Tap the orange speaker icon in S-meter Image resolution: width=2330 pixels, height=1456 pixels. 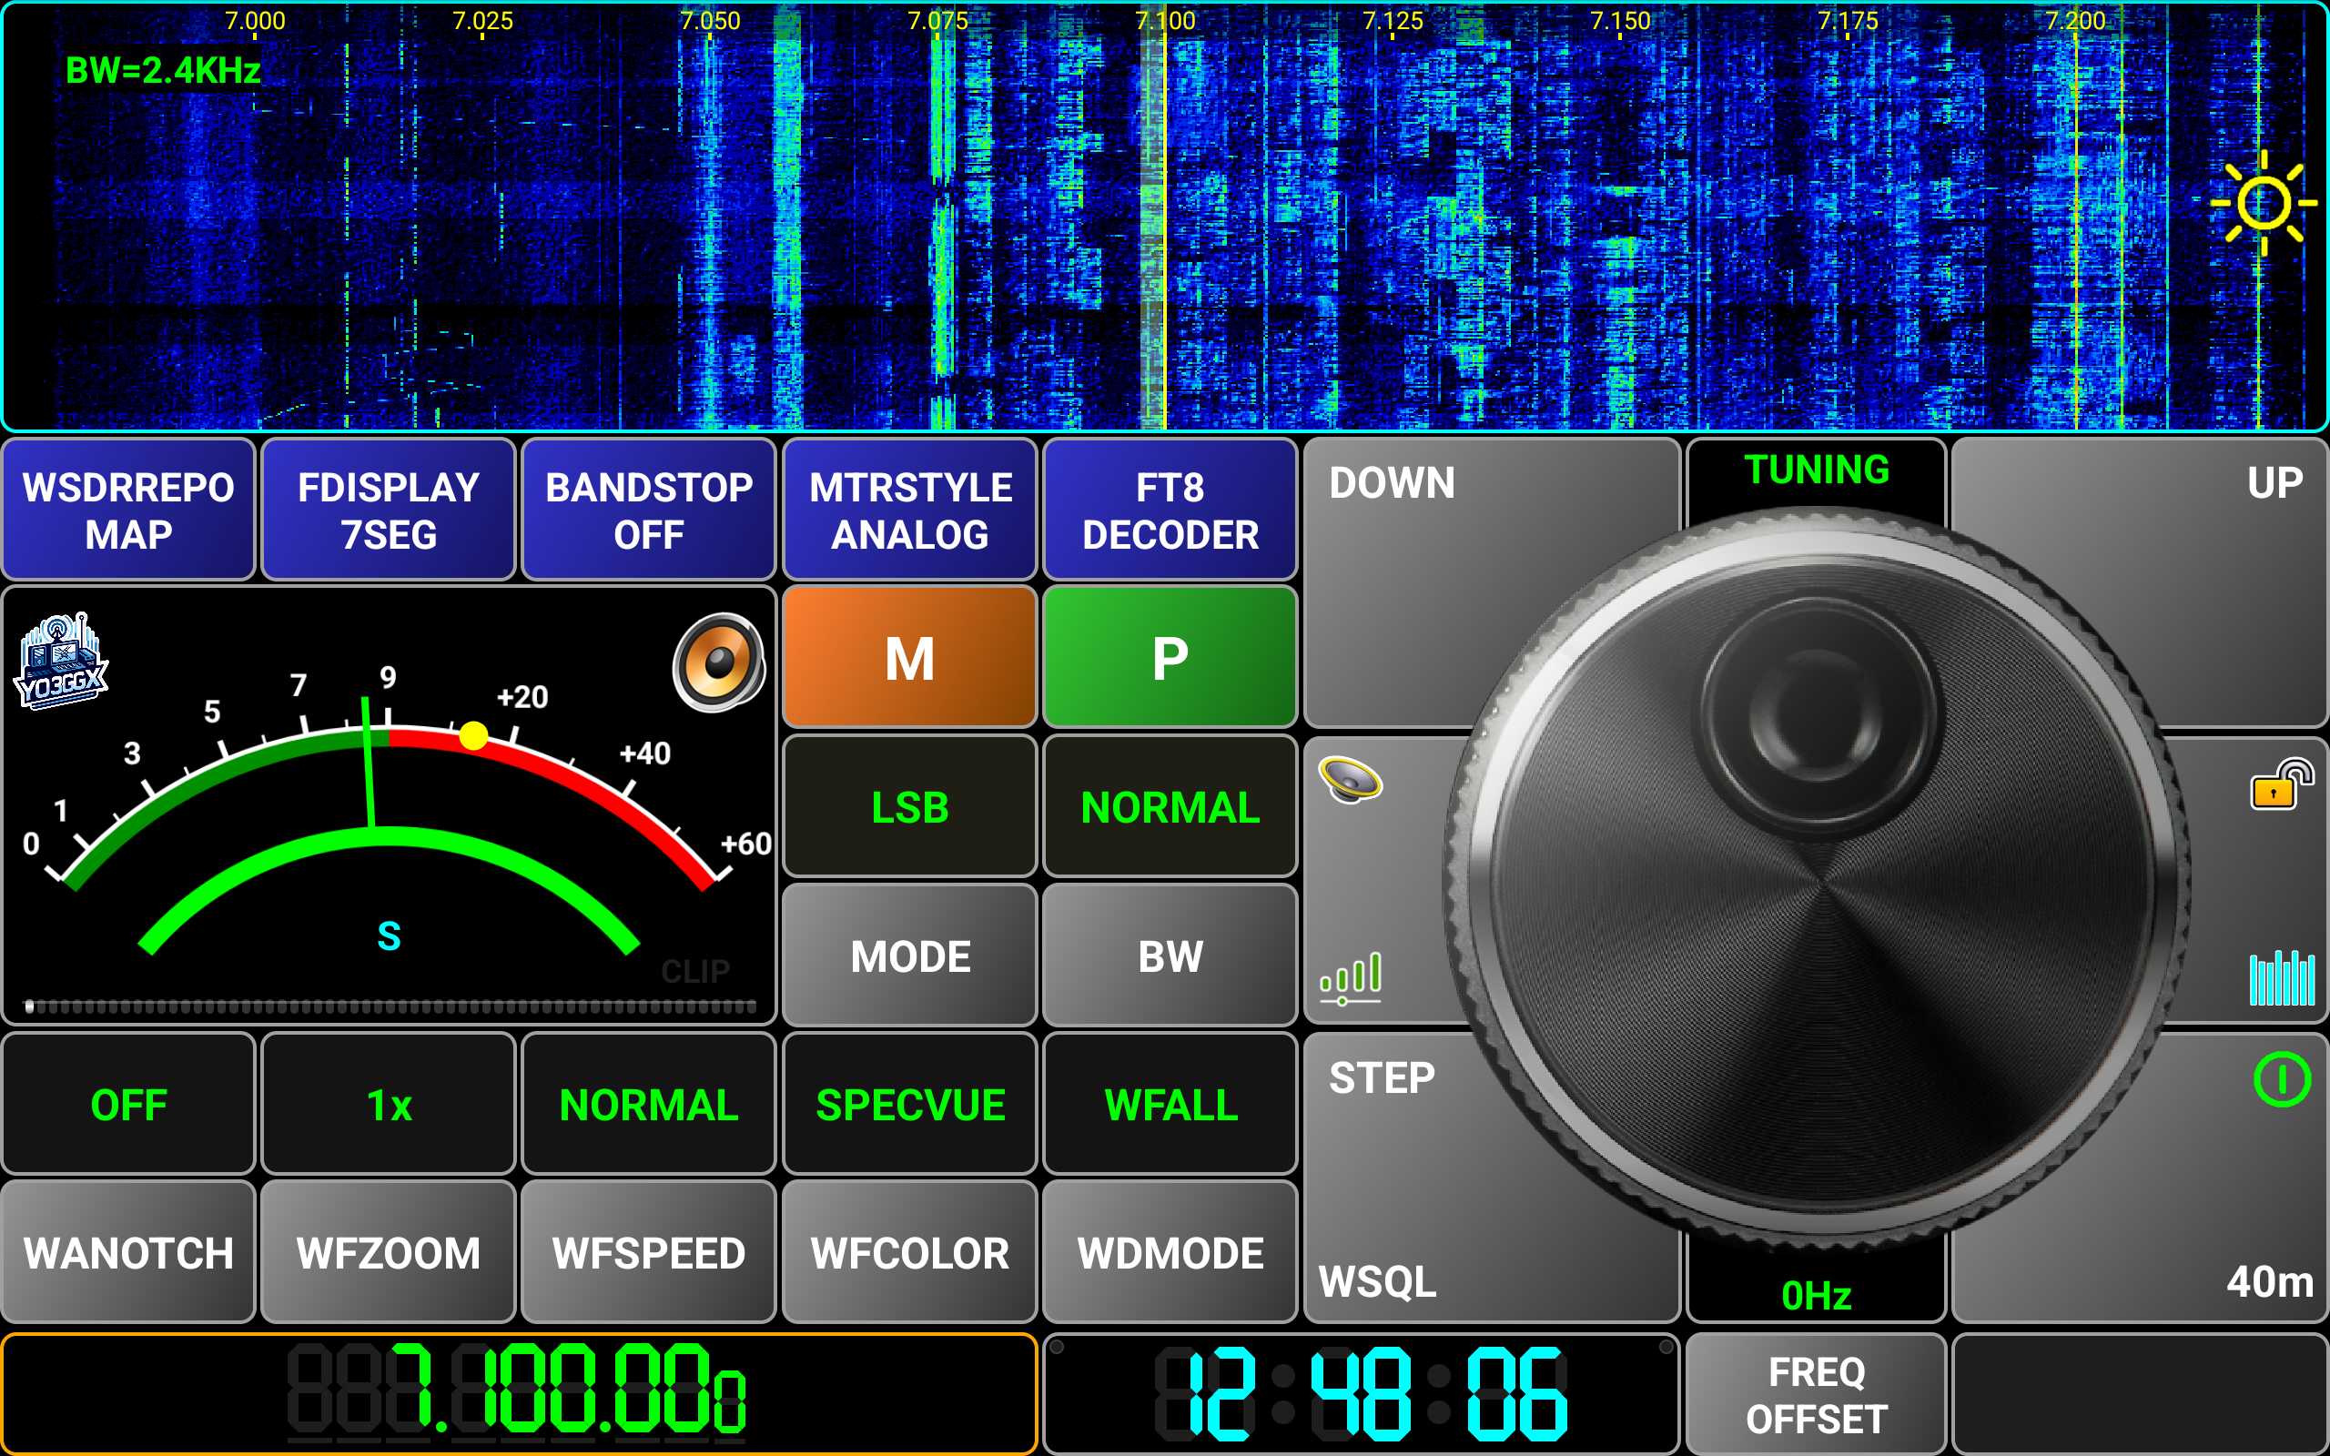718,662
